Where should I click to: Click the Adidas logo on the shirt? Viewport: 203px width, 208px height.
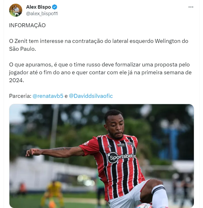[x=109, y=146]
